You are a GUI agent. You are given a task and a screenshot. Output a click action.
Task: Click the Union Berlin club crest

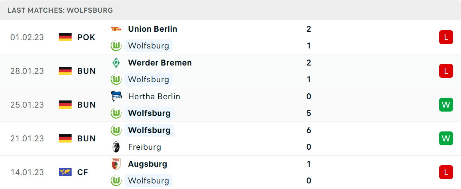(116, 29)
